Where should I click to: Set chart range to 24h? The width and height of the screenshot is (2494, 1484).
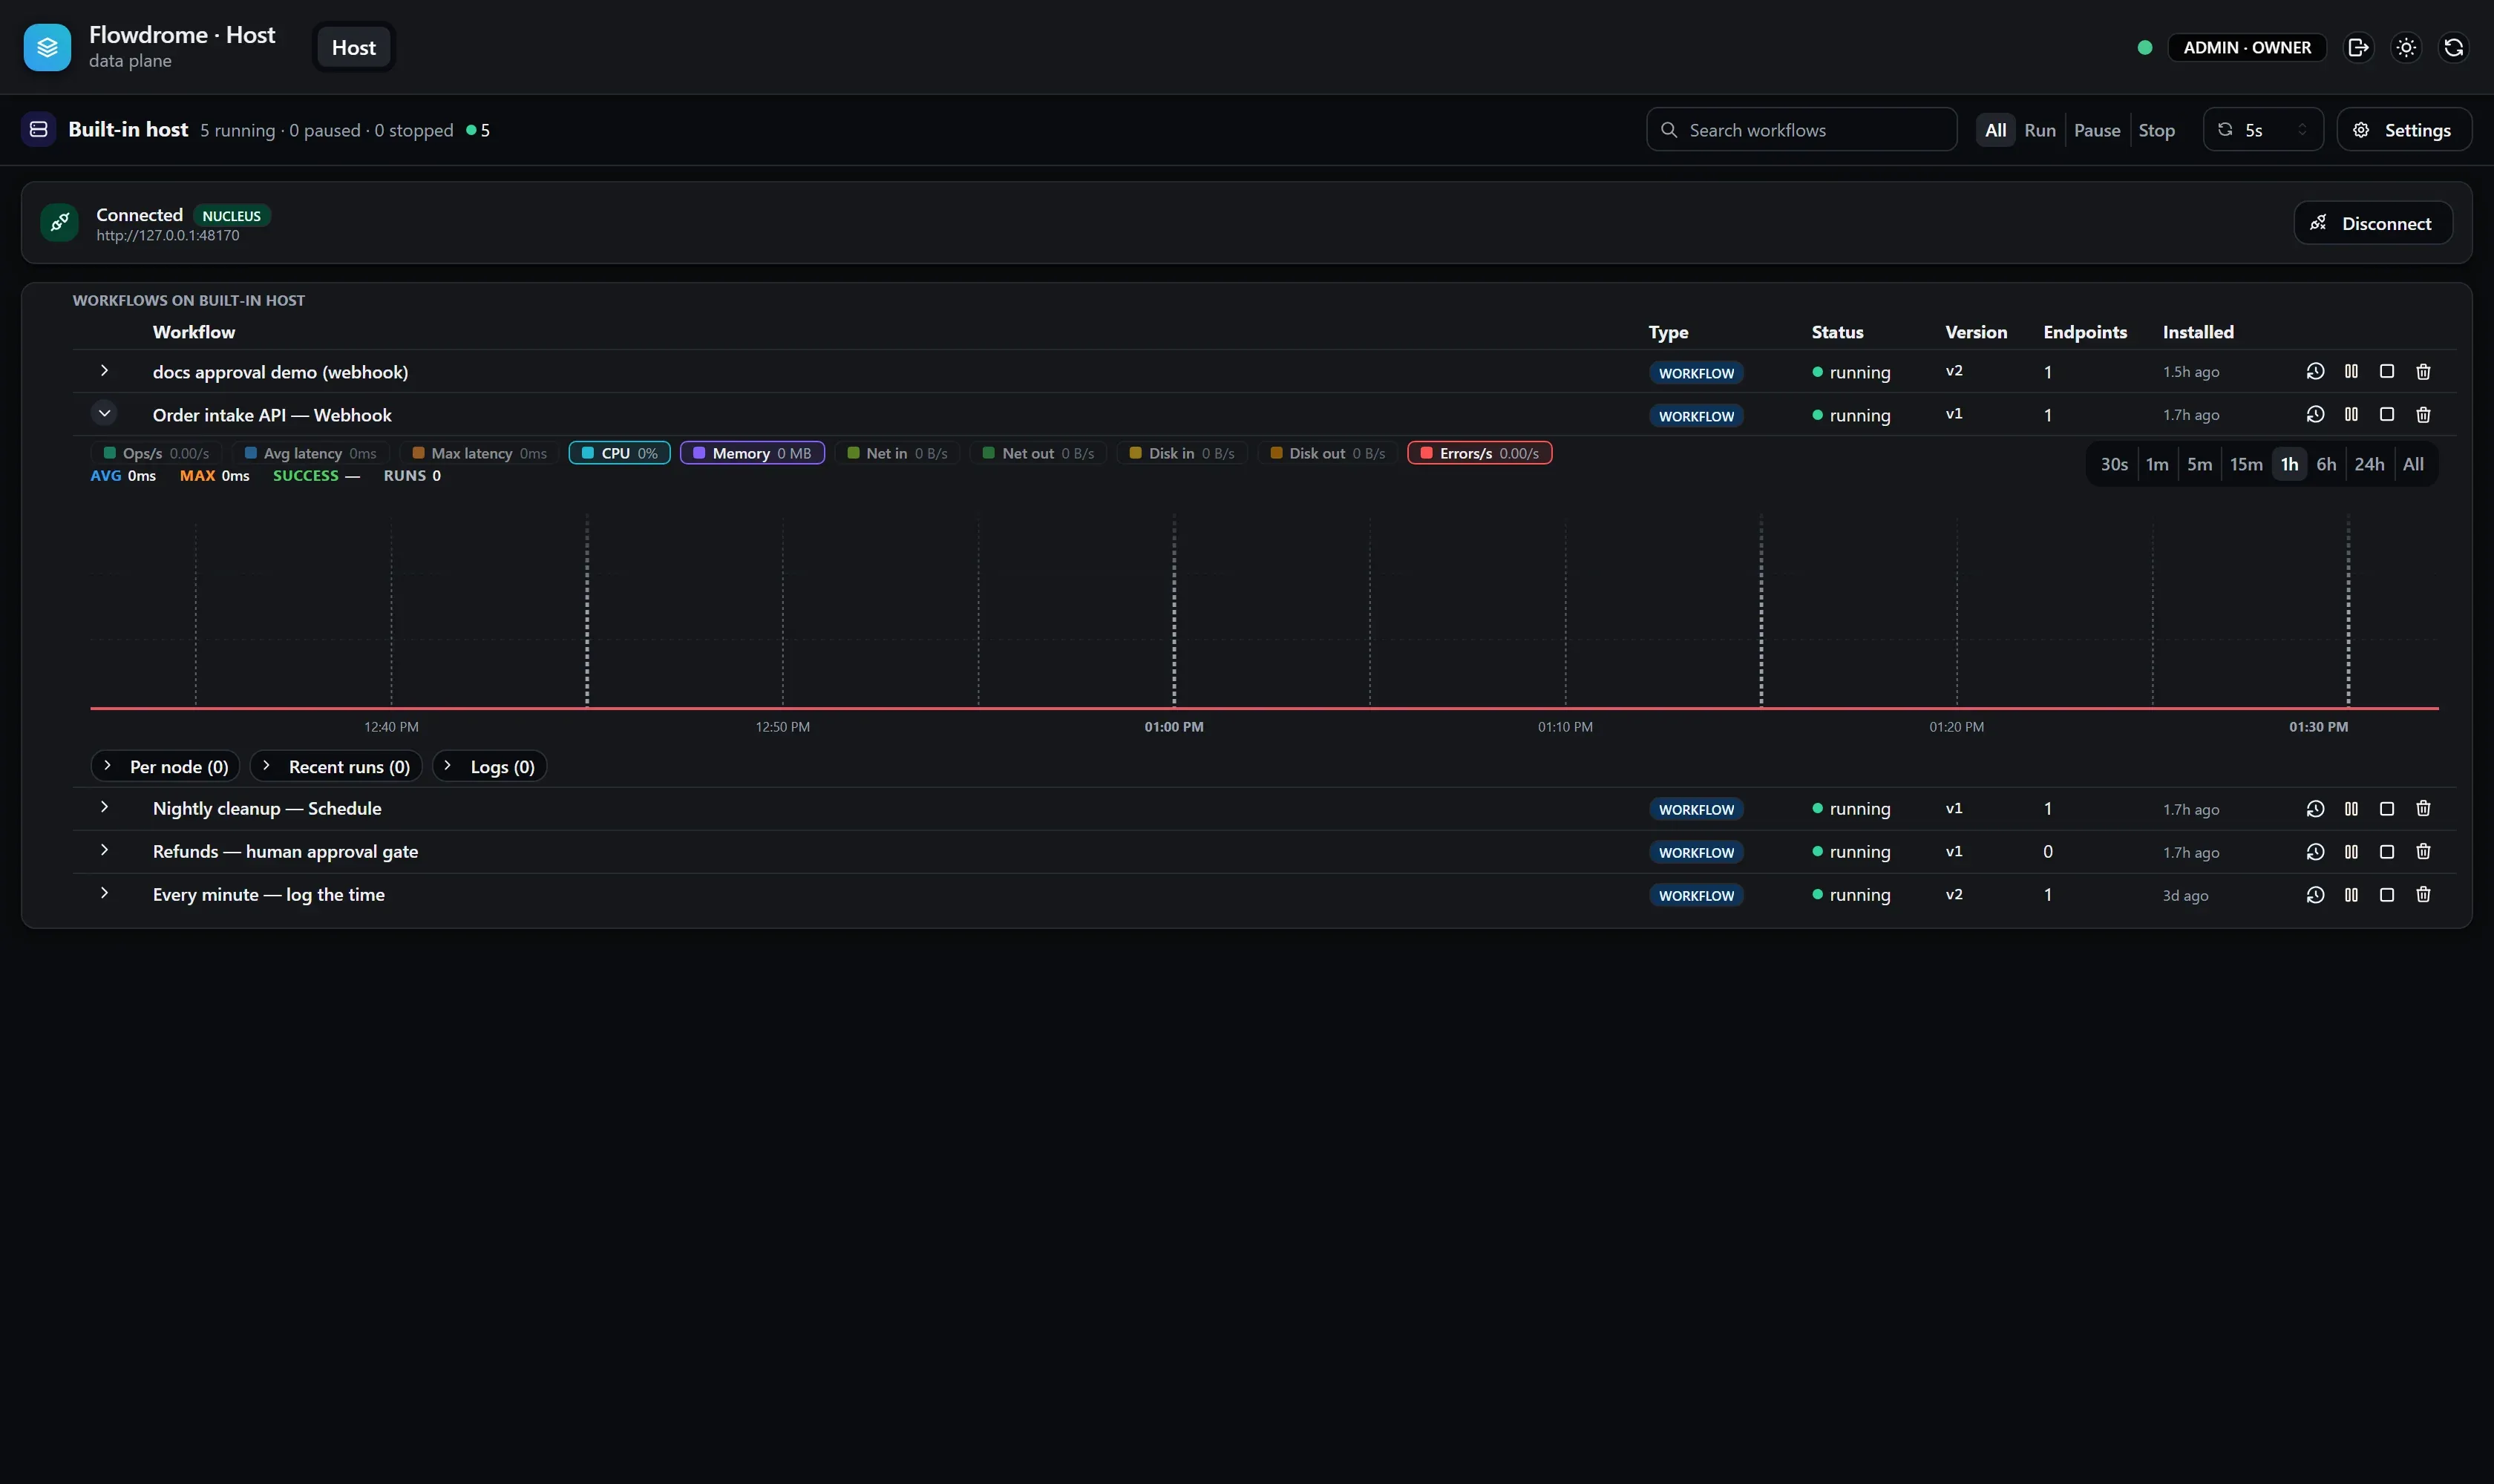tap(2369, 464)
